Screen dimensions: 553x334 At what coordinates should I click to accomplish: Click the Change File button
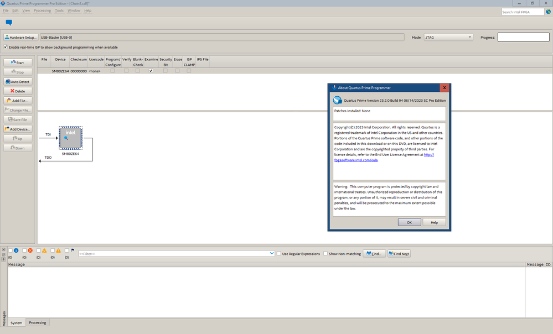18,110
